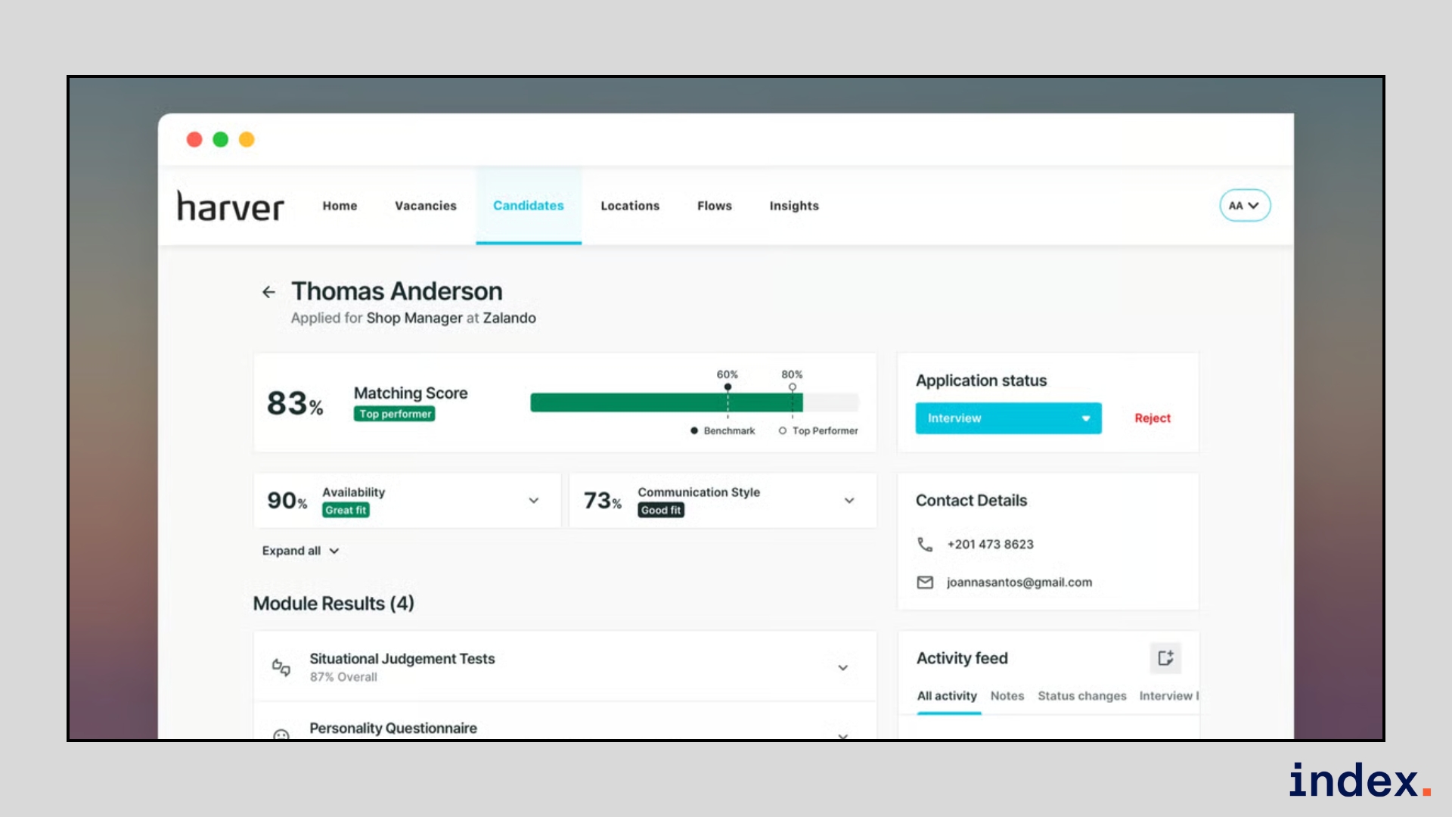
Task: Click the phone icon in Contact Details
Action: [x=925, y=544]
